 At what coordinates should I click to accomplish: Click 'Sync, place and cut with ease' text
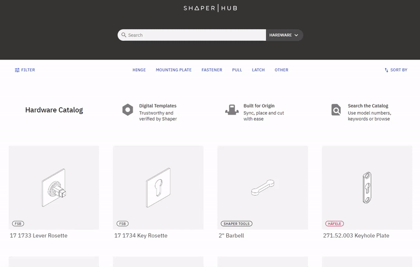[x=264, y=116]
